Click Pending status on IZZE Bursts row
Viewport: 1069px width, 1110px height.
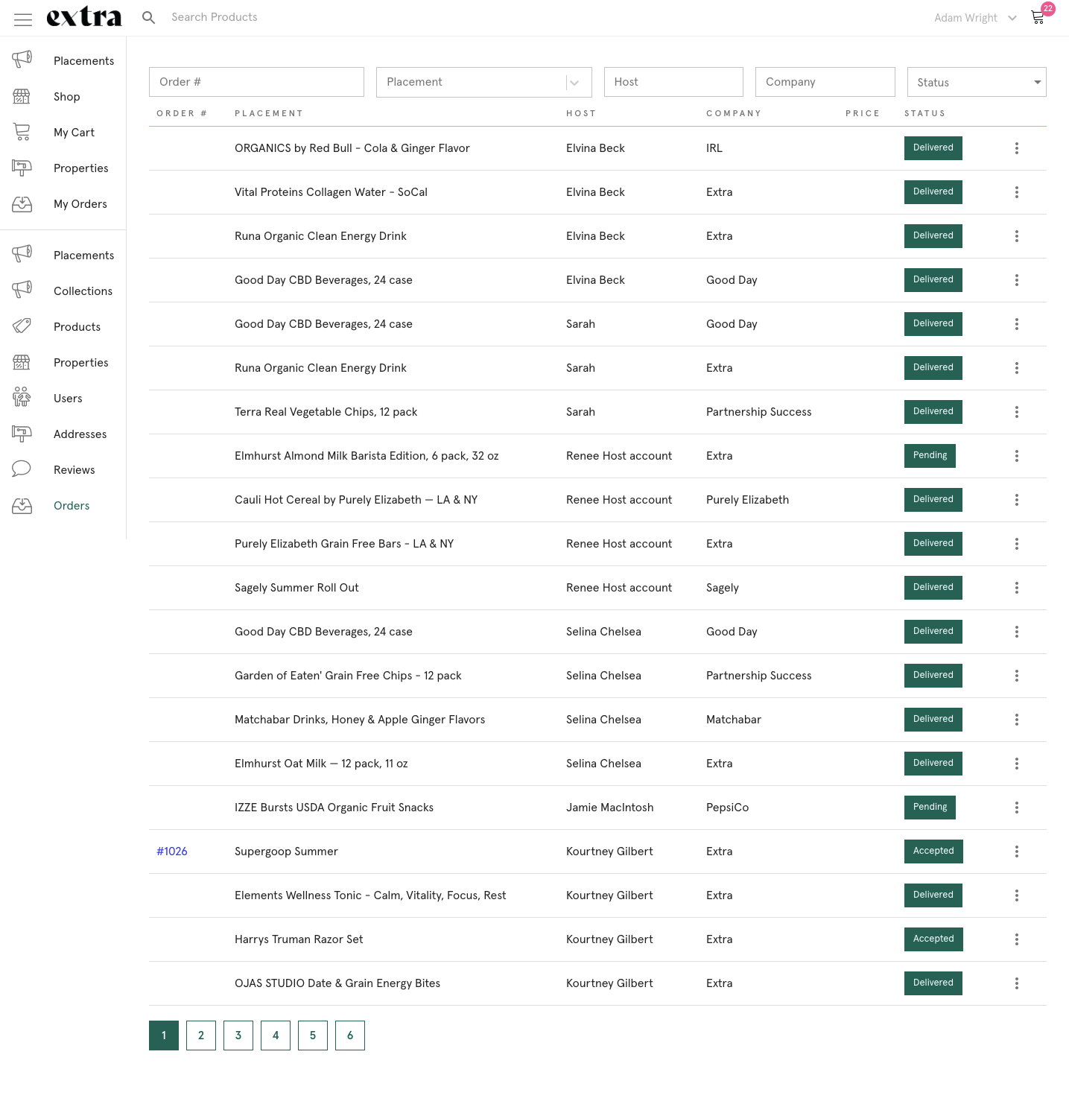coord(930,808)
